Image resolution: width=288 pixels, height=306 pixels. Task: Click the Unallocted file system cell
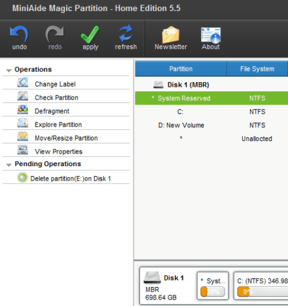[x=257, y=139]
